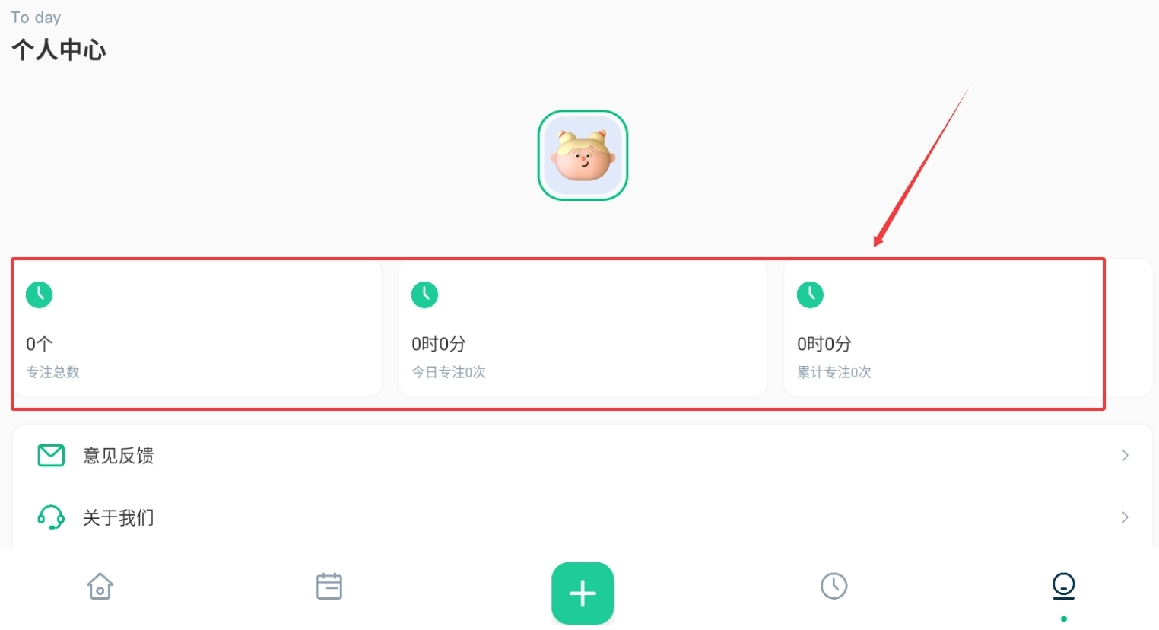1159x630 pixels.
Task: Click the envelope icon beside 意见反馈
Action: [x=51, y=455]
